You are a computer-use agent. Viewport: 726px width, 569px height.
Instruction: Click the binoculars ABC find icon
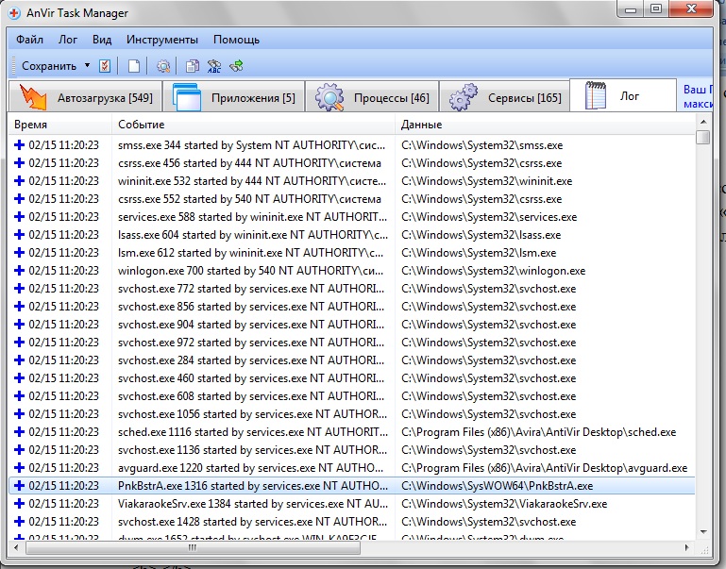click(214, 66)
